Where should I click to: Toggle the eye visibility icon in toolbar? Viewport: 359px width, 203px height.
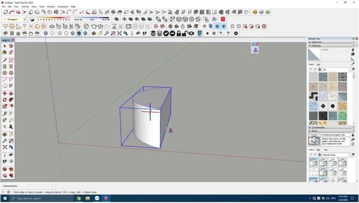191,33
